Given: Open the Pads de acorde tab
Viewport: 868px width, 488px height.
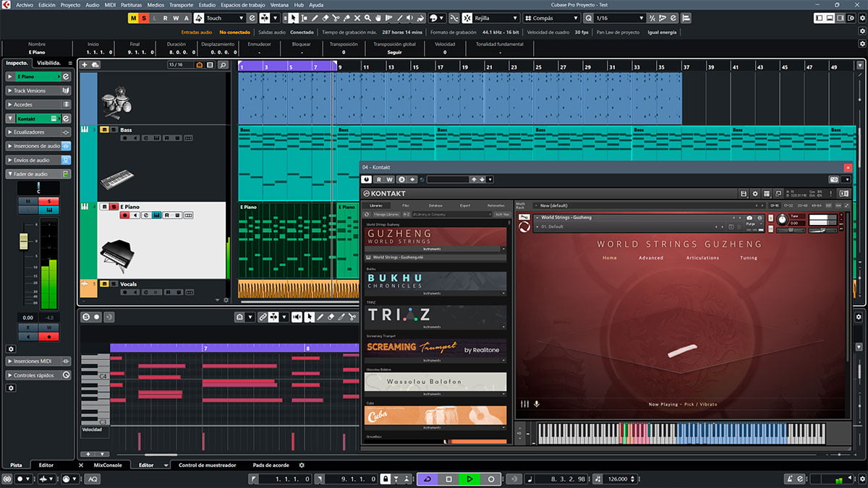Looking at the screenshot, I should 271,465.
